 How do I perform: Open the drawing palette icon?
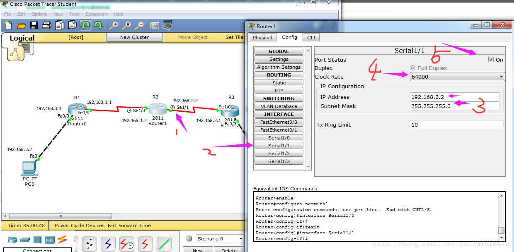click(x=155, y=25)
